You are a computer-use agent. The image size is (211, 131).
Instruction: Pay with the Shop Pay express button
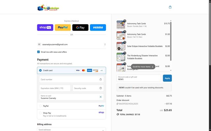45,27
